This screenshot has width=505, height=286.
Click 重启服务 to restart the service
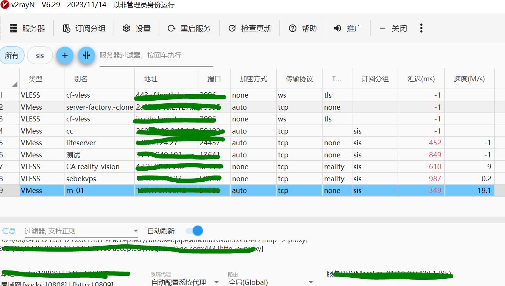189,28
